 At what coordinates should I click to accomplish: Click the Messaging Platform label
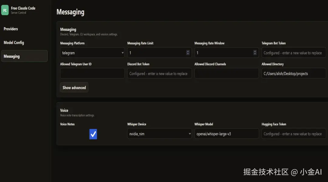tap(72, 43)
